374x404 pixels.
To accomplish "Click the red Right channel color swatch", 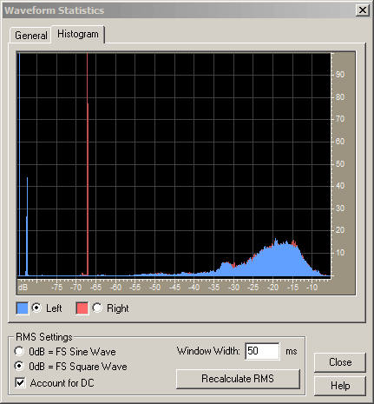I will [82, 308].
